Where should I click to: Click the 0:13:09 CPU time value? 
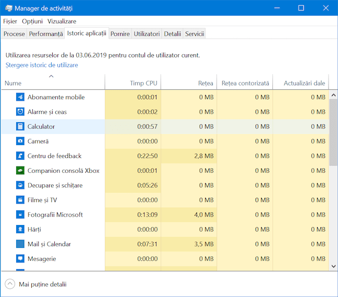tap(148, 215)
